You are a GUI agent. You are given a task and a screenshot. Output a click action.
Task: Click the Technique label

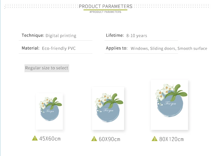(33, 35)
